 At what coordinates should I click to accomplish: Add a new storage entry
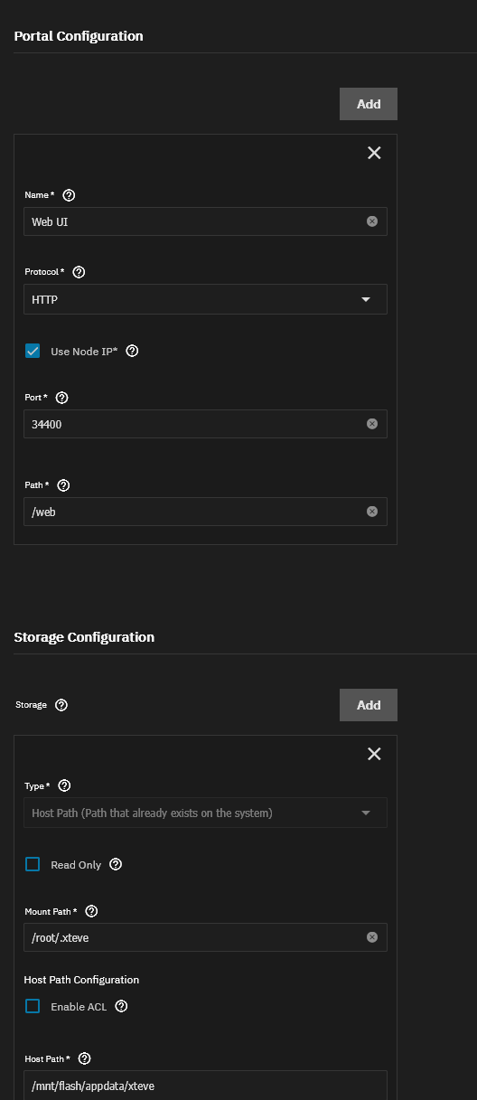pos(369,705)
